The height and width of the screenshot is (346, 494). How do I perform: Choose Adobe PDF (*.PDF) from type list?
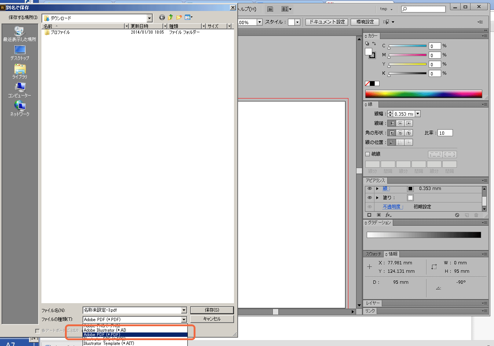pyautogui.click(x=135, y=335)
